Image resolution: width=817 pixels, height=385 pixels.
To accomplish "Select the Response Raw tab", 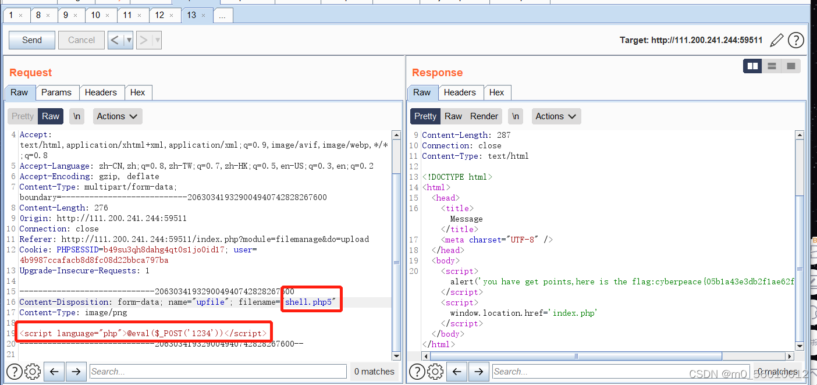I will (x=422, y=92).
